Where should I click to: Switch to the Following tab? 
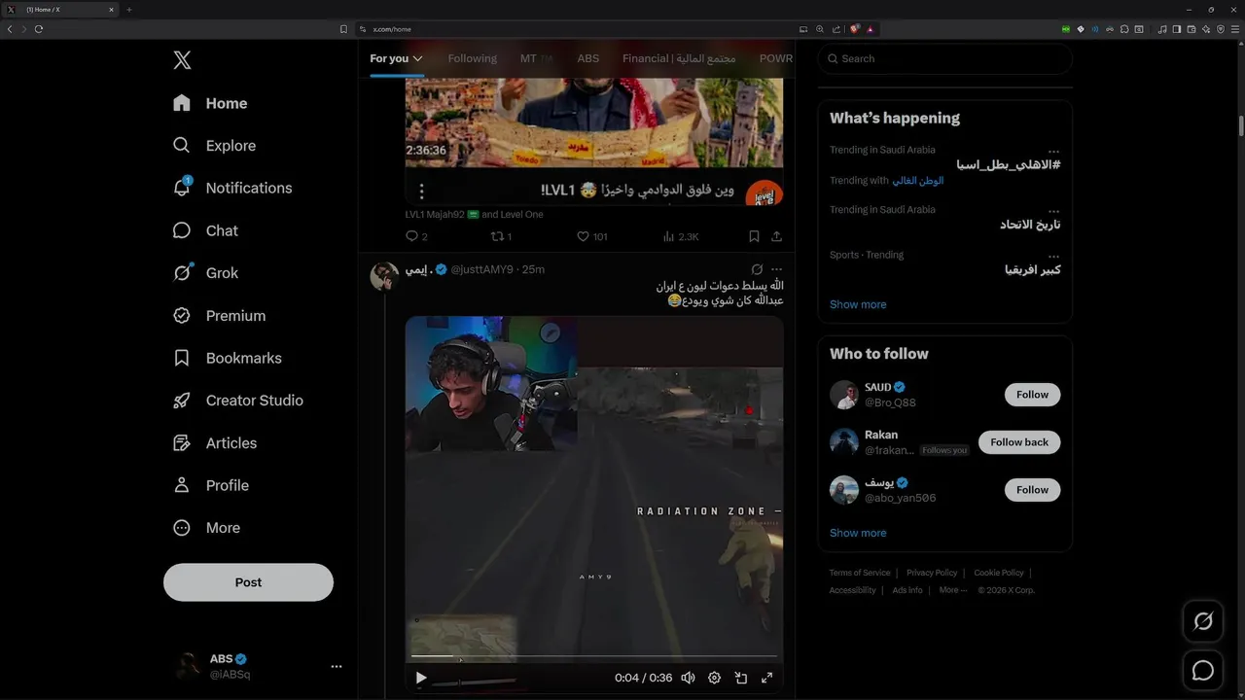coord(472,58)
